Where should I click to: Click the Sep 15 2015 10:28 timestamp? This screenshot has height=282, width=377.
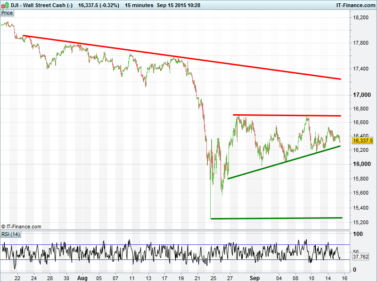point(180,5)
